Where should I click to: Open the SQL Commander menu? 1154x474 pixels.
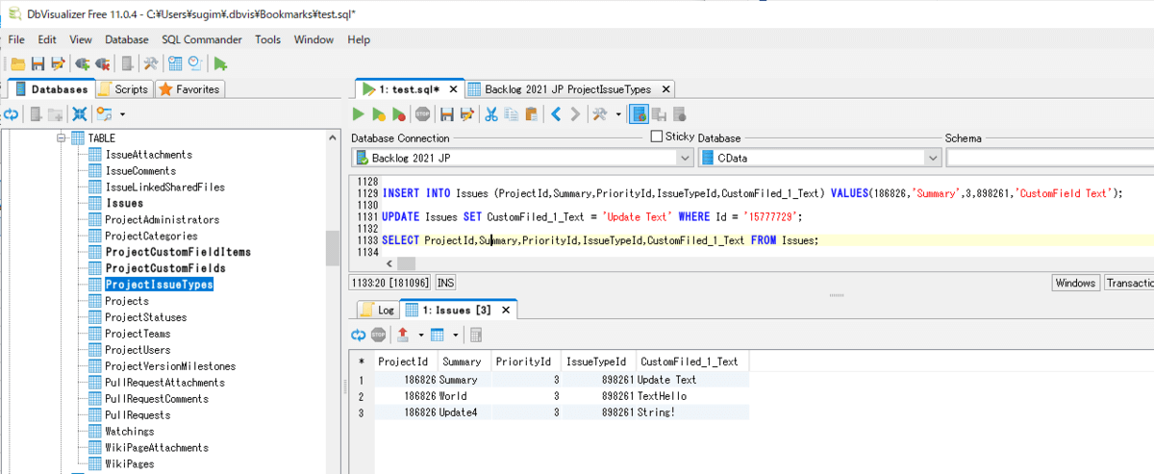pos(202,39)
